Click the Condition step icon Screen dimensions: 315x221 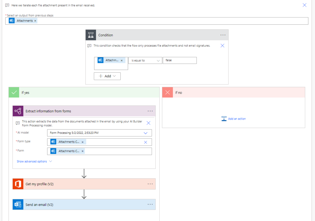click(91, 35)
